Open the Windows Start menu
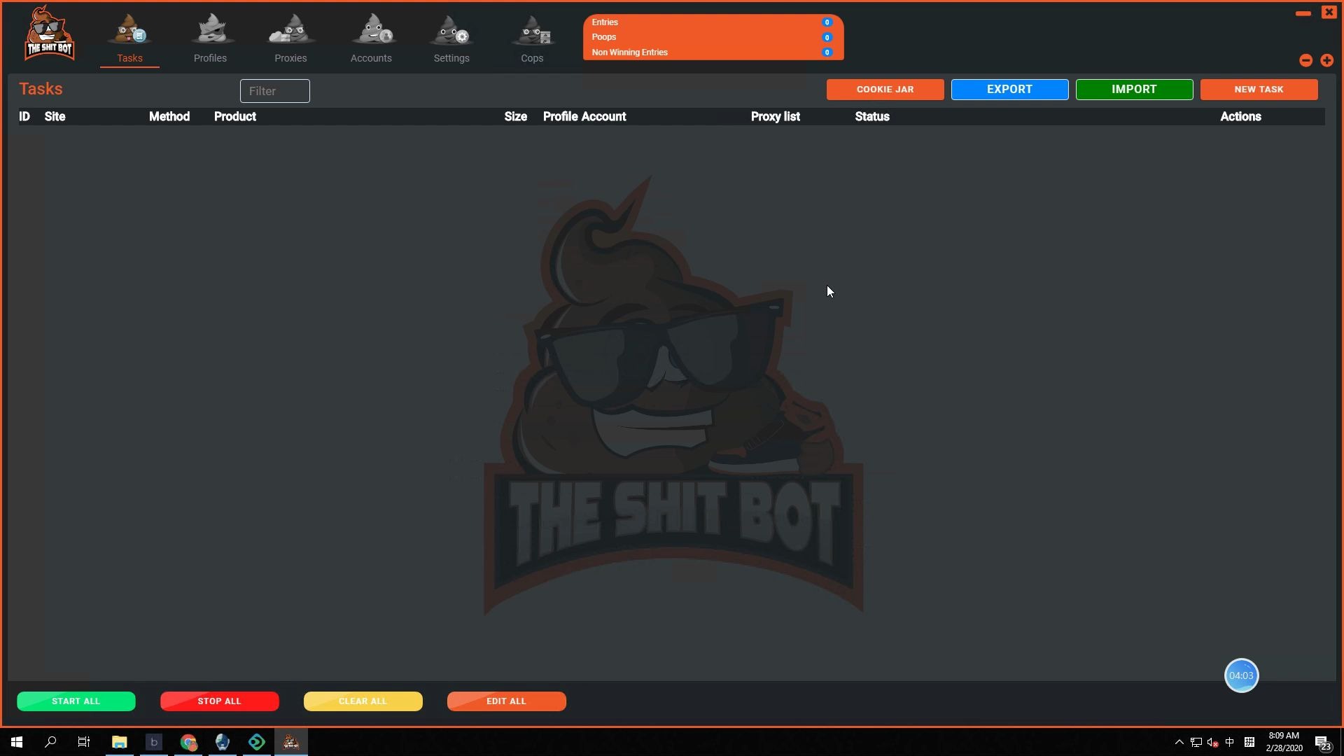This screenshot has width=1344, height=756. coord(17,742)
